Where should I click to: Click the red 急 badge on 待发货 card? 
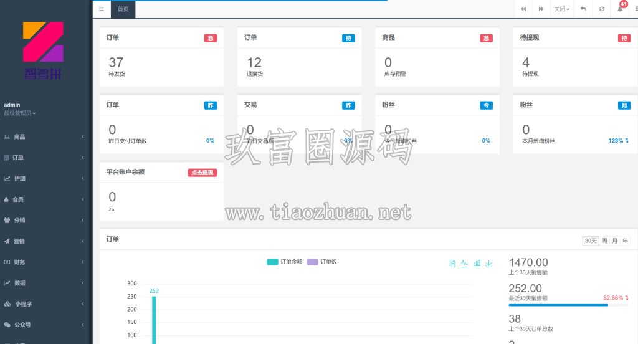pyautogui.click(x=211, y=38)
